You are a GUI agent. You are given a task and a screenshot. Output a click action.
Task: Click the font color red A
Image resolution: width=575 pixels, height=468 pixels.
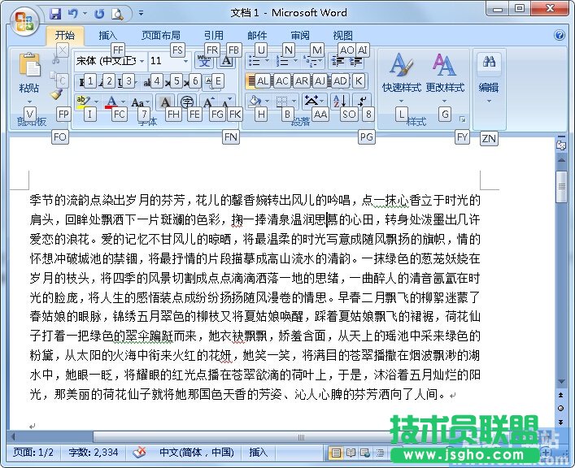[x=111, y=102]
